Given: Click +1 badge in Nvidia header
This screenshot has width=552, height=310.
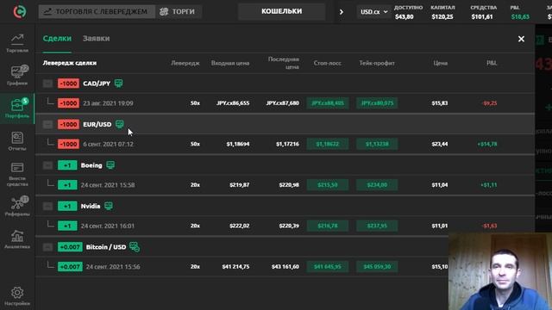Looking at the screenshot, I should pyautogui.click(x=67, y=206).
